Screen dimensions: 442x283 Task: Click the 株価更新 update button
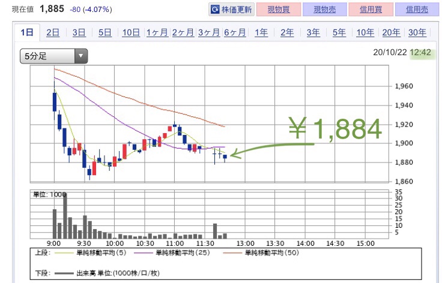[231, 10]
